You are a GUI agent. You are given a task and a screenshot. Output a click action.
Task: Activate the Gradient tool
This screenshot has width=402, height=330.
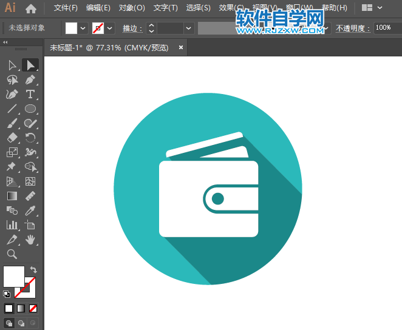(12, 196)
